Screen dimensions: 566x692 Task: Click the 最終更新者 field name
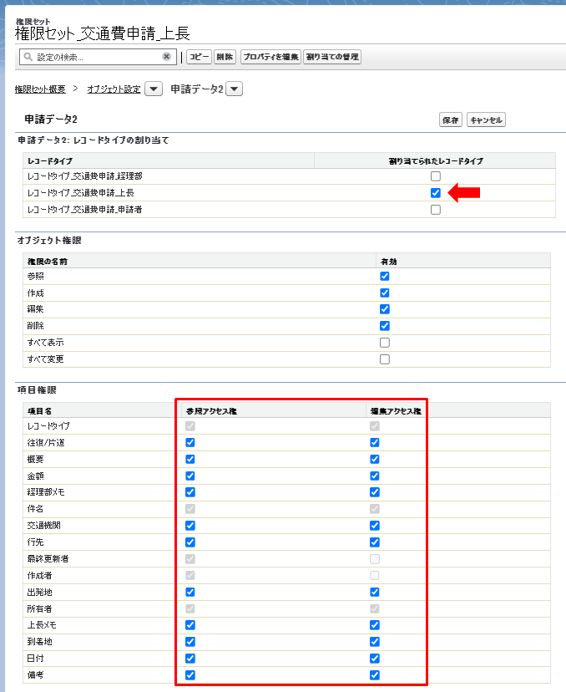[x=48, y=559]
